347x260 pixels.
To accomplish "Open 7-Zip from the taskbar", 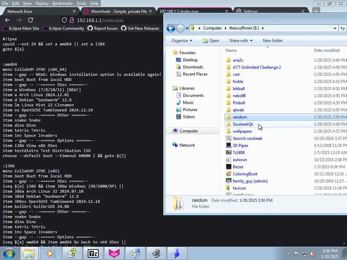I will 93,253.
